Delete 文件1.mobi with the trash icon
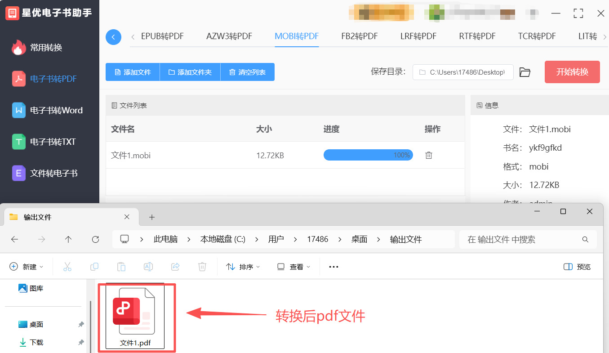Viewport: 609px width, 353px height. pyautogui.click(x=429, y=155)
